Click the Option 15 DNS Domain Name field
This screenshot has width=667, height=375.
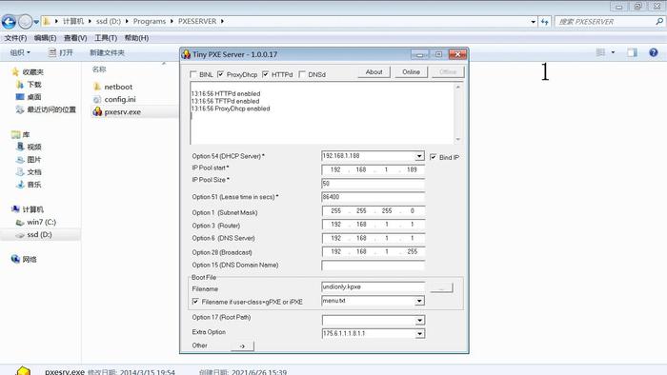(x=374, y=266)
